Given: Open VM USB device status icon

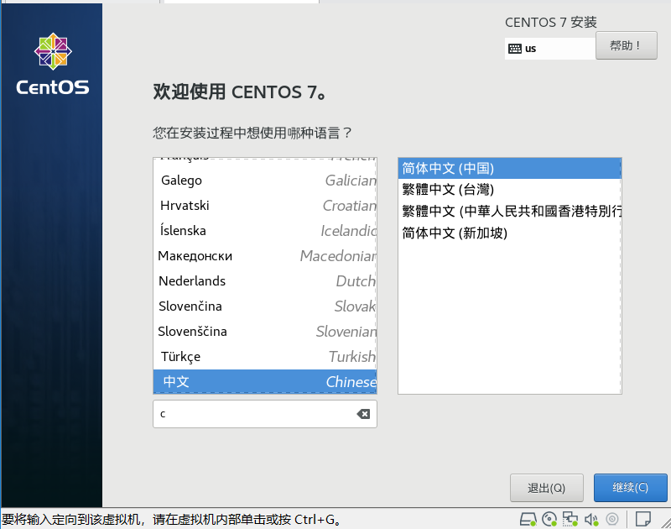Looking at the screenshot, I should (612, 519).
